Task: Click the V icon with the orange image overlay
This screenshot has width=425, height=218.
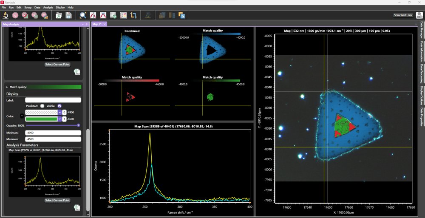Action: pos(45,15)
